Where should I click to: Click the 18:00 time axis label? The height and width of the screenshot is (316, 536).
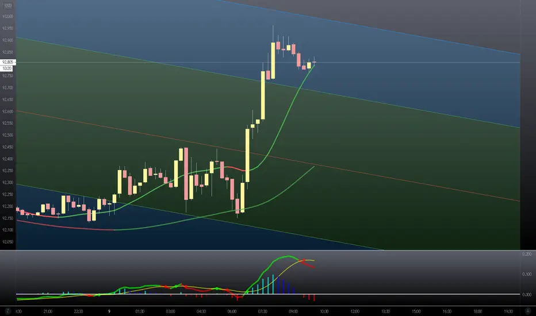point(477,311)
